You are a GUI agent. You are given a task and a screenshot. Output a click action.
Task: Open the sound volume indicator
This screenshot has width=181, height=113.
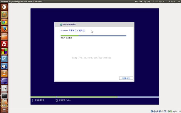click(149, 2)
